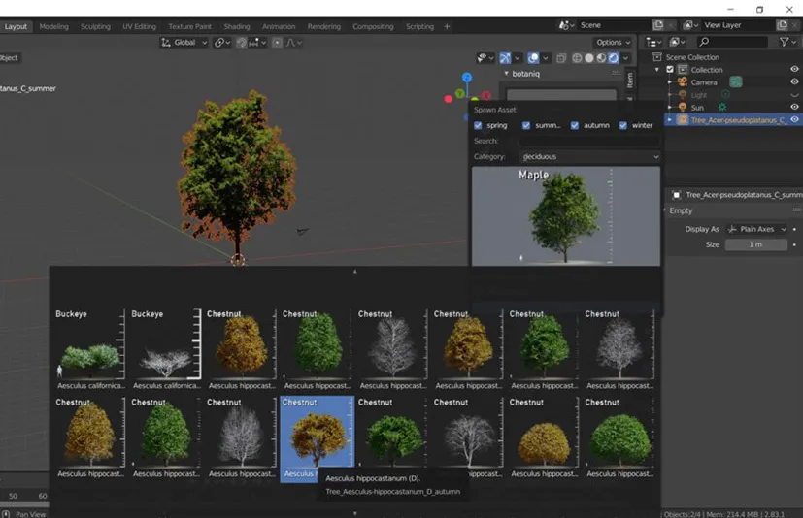This screenshot has width=803, height=518.
Task: Click the snapping magnet icon
Action: point(241,43)
